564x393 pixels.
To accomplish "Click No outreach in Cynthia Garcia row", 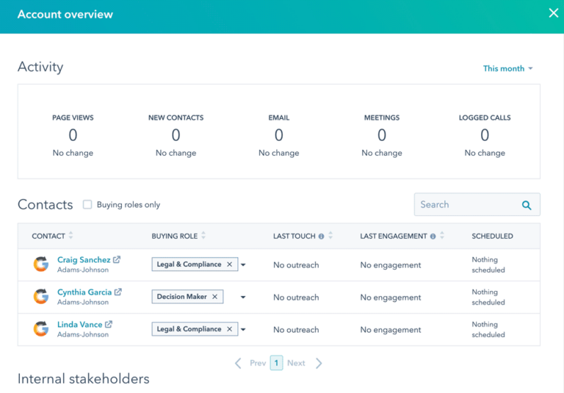I will click(x=296, y=298).
